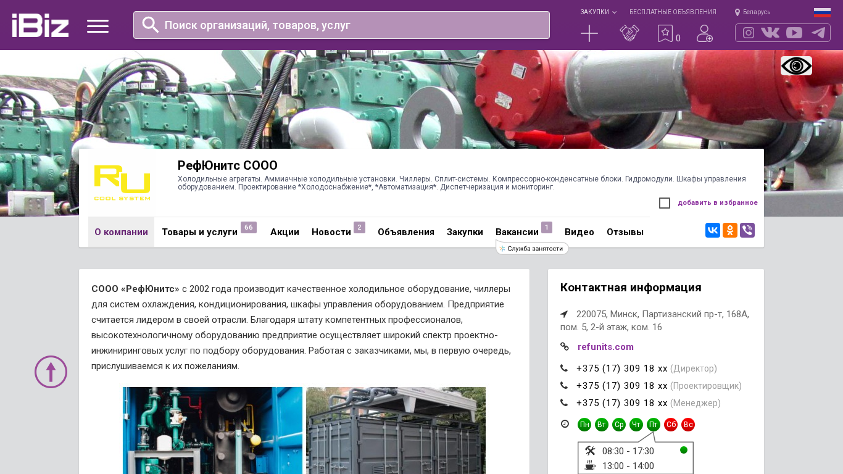Open iBiz Telegram channel
This screenshot has width=843, height=474.
point(818,33)
